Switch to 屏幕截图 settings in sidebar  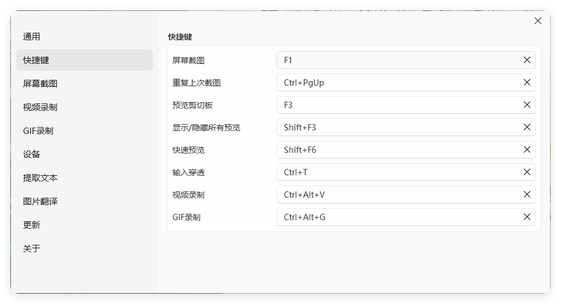[x=40, y=84]
